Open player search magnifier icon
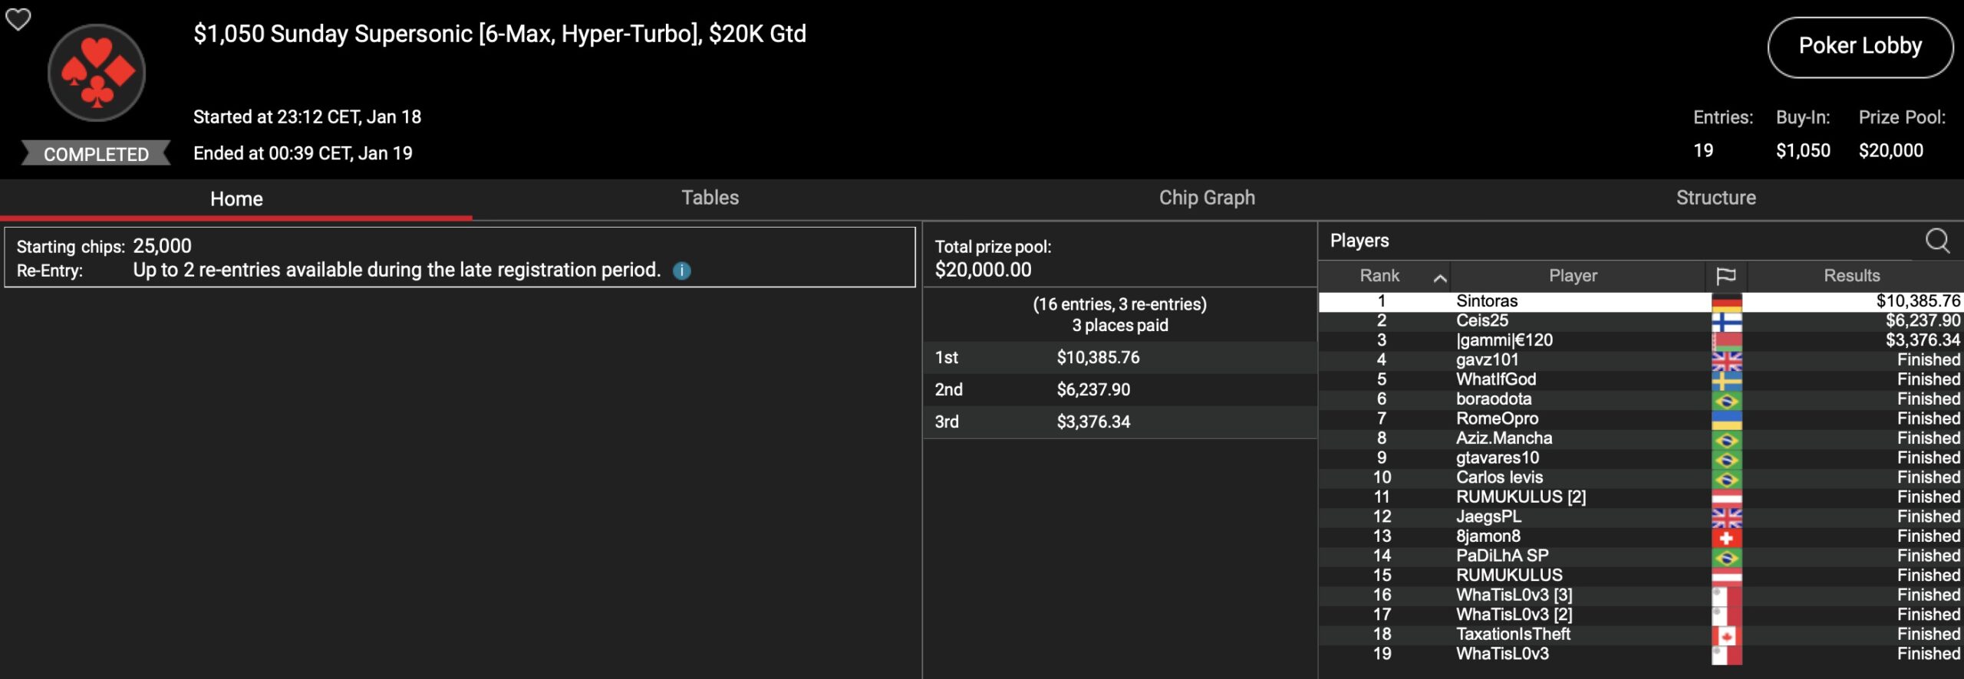The image size is (1964, 679). (1937, 241)
